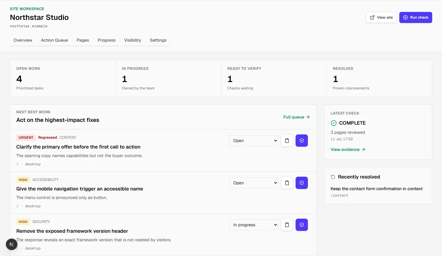
Task: Click the IN PROGRESS stat card
Action: pyautogui.click(x=168, y=78)
